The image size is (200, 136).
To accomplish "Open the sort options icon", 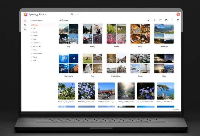I will [x=160, y=20].
